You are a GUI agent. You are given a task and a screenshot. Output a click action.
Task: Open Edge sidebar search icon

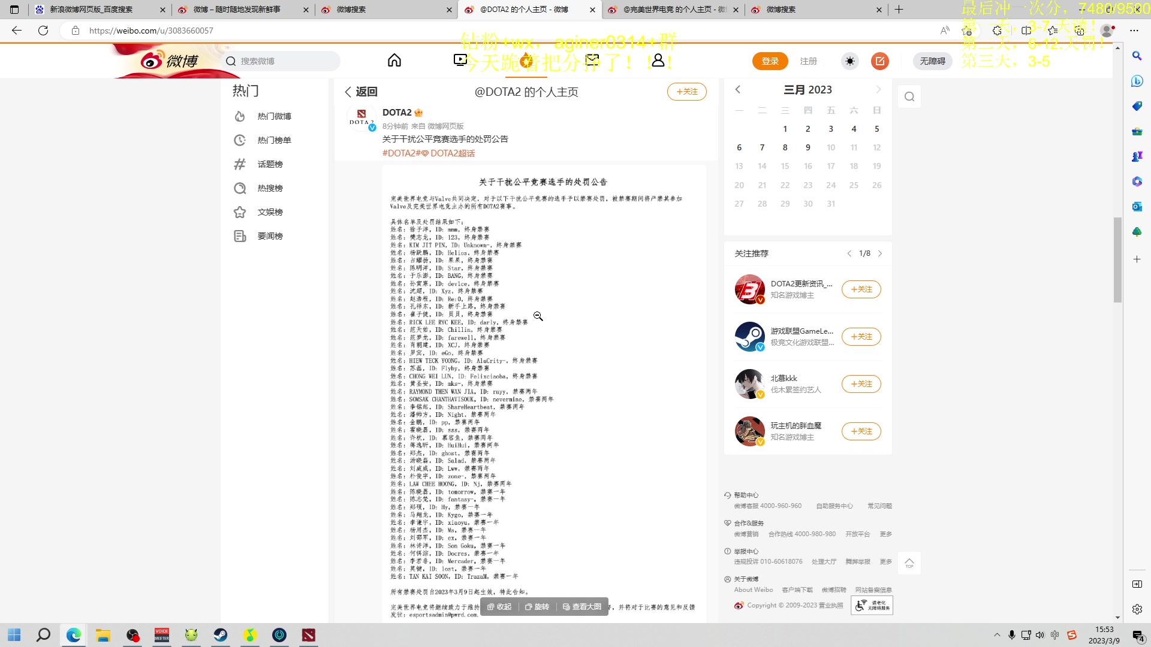click(1137, 56)
